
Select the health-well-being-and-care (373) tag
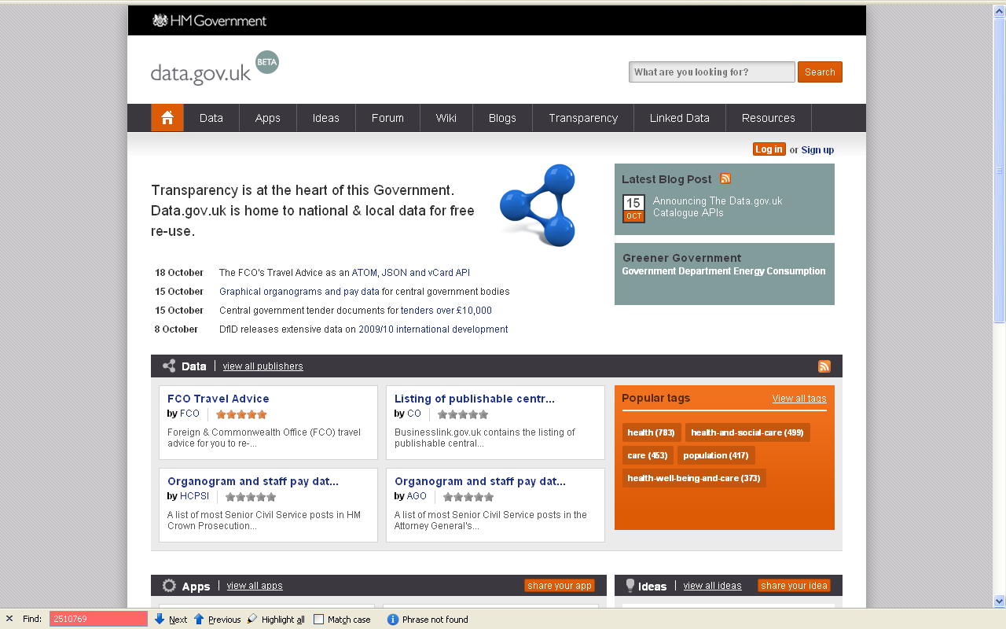[694, 478]
